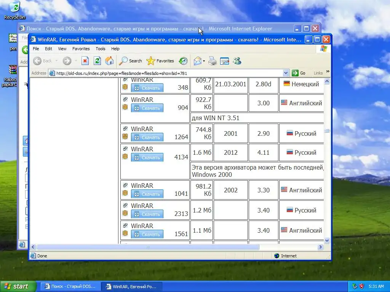Download WinRAR 4.11 with Скачать button
The image size is (390, 292).
coord(147,157)
